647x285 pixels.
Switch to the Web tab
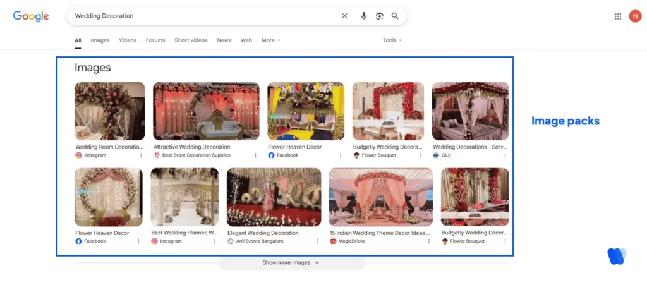246,40
